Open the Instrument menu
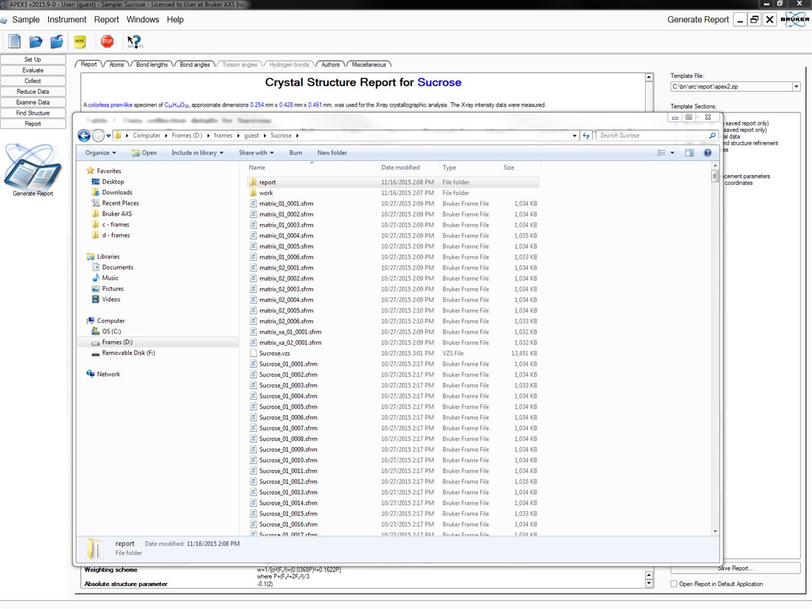Screen dimensions: 812x609 click(67, 20)
